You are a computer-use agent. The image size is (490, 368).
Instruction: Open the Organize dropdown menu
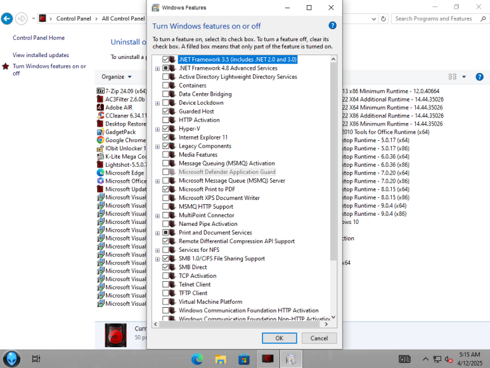pos(116,77)
